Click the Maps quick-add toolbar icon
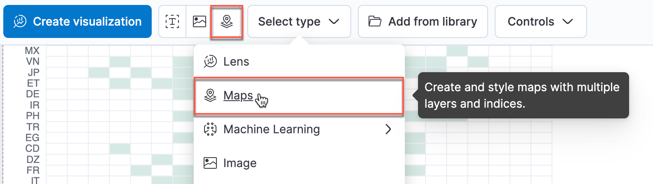The image size is (653, 184). pyautogui.click(x=227, y=21)
